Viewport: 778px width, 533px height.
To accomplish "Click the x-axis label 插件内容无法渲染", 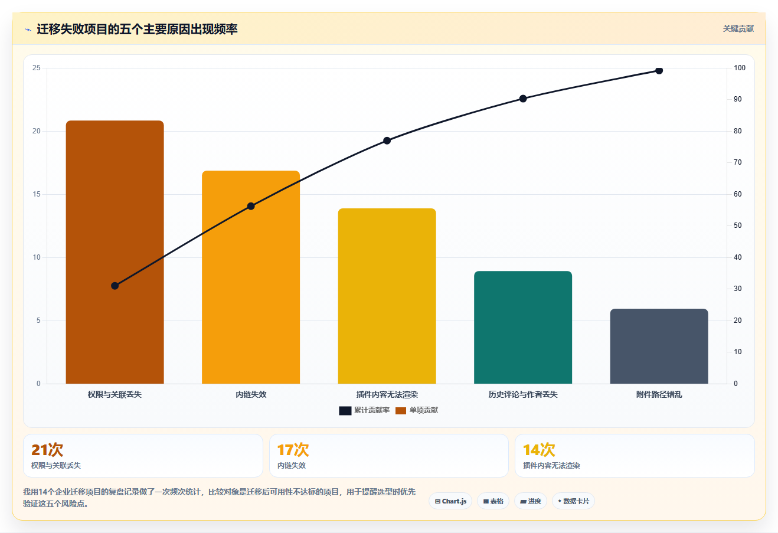I will pos(387,394).
